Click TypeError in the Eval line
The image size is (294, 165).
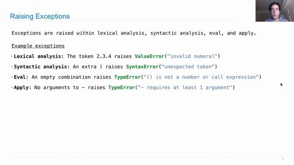click(x=128, y=77)
